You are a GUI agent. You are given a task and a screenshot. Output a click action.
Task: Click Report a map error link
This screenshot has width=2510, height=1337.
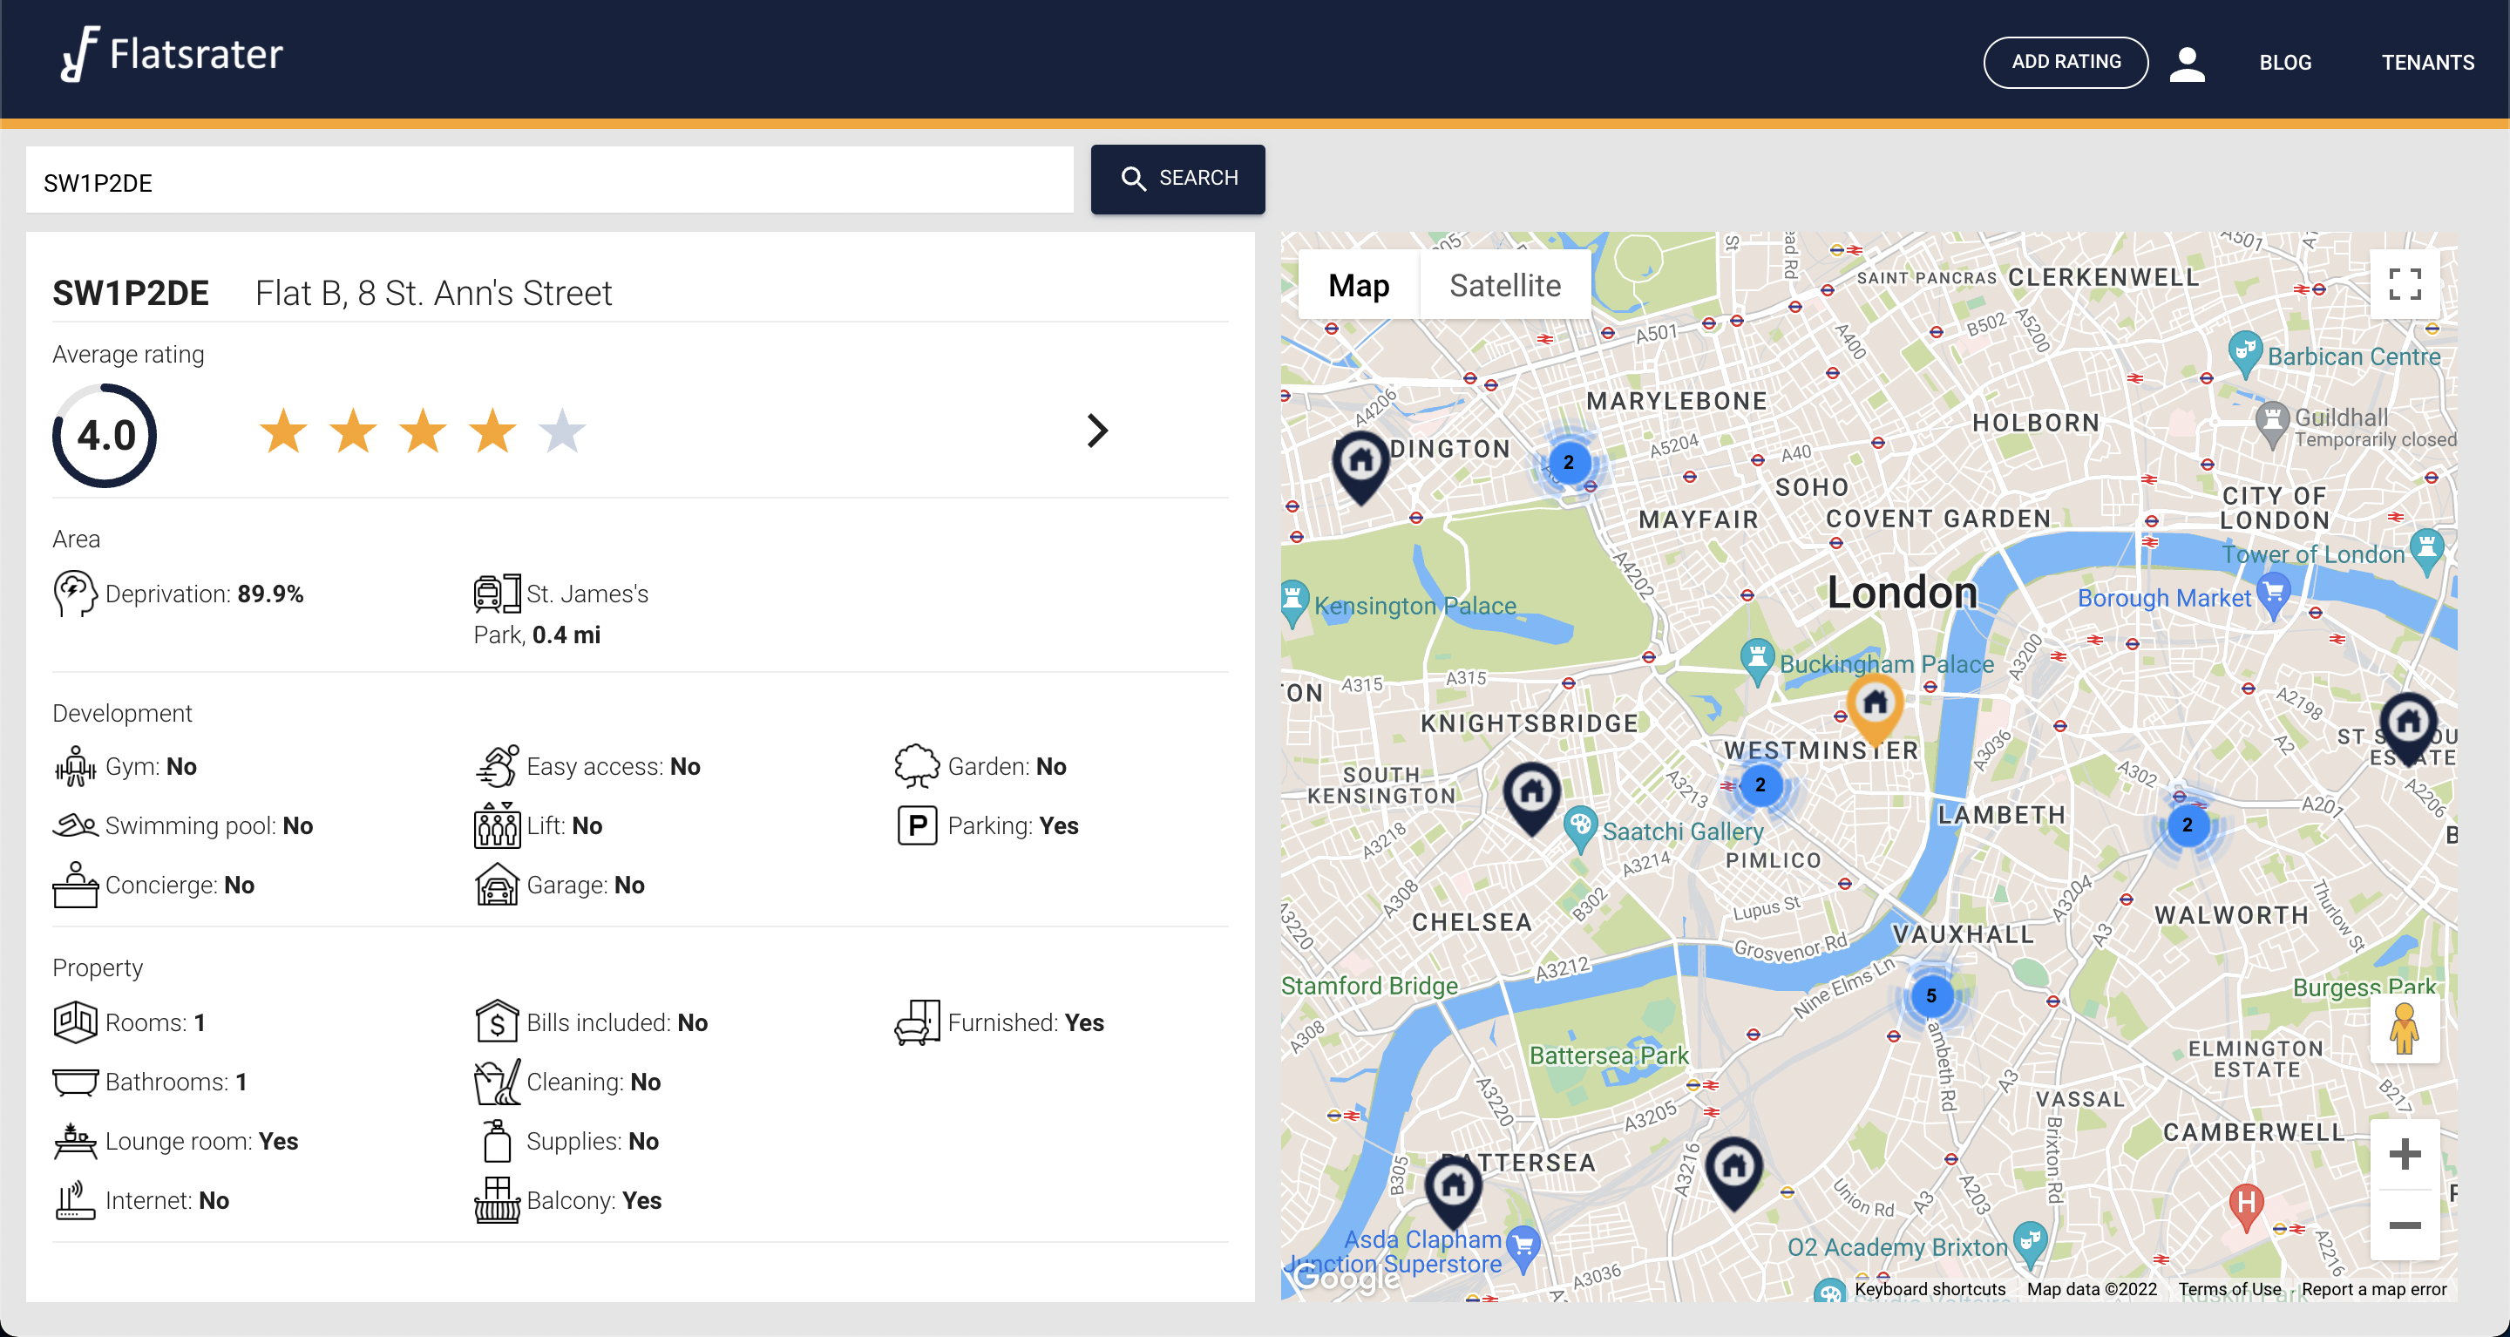click(x=2373, y=1288)
